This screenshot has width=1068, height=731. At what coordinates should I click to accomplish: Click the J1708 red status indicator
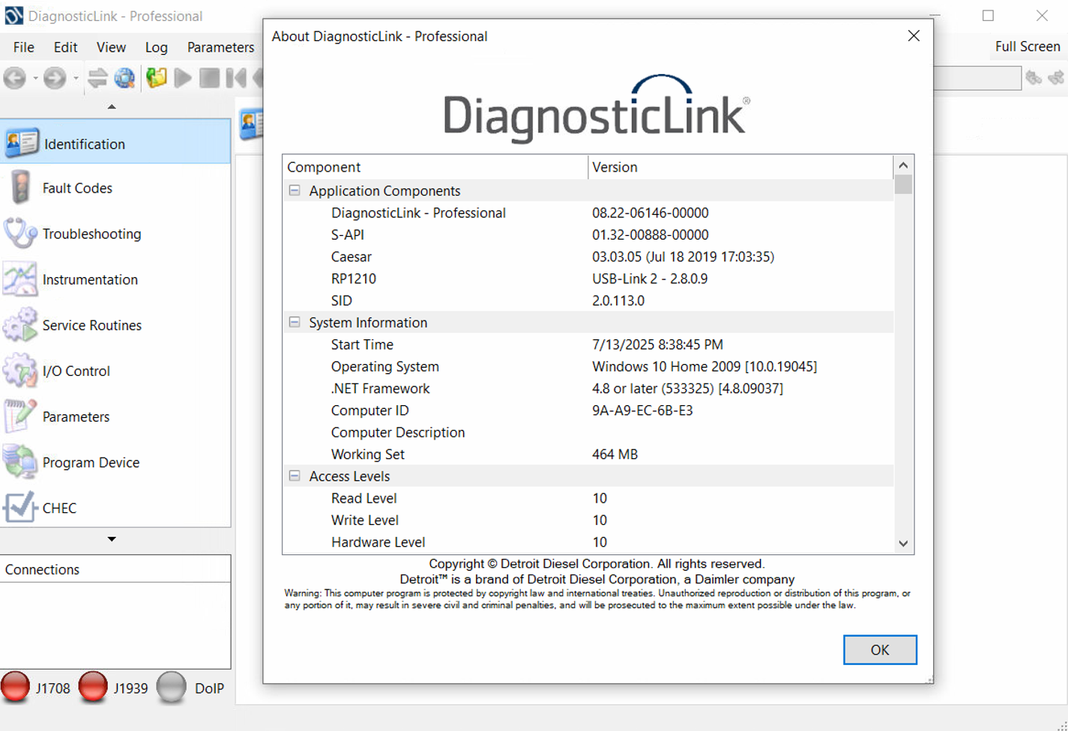(x=16, y=688)
